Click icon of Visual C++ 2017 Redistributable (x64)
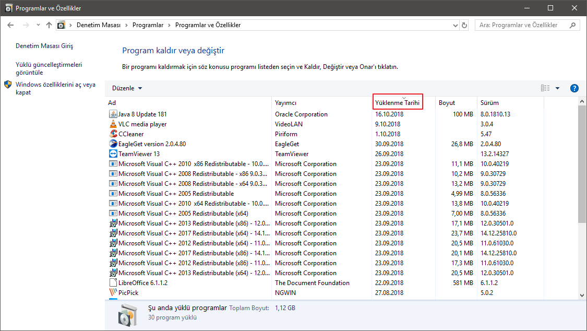 tap(113, 233)
